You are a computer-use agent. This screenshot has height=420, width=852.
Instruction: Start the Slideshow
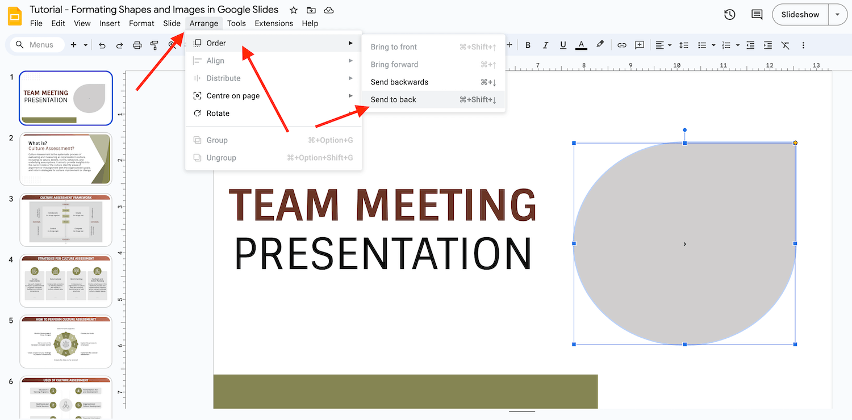800,14
